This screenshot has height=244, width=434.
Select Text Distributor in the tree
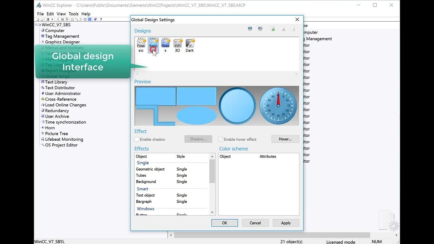pyautogui.click(x=60, y=88)
